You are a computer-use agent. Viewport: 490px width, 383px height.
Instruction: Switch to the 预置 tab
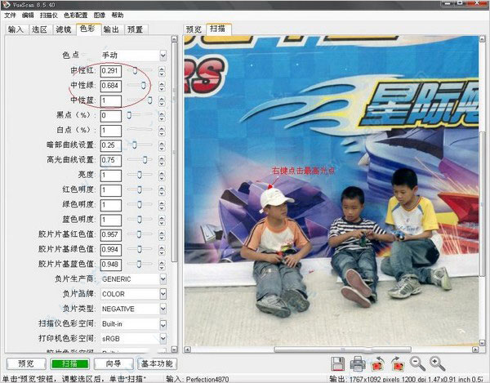coord(136,29)
